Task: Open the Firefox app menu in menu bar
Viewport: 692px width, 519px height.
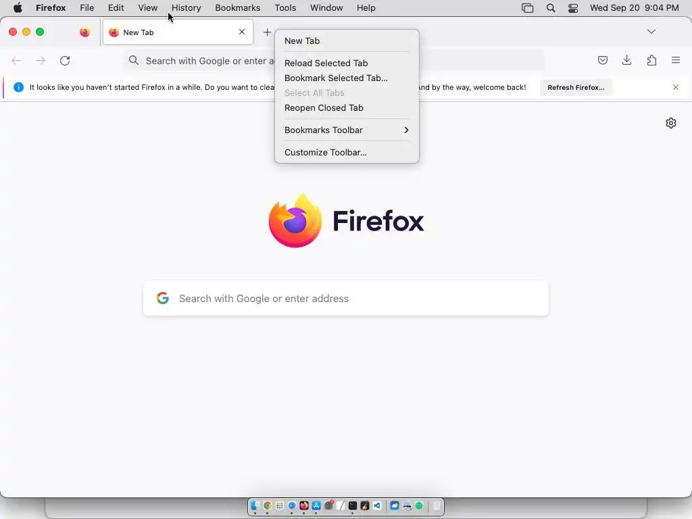Action: coord(51,8)
